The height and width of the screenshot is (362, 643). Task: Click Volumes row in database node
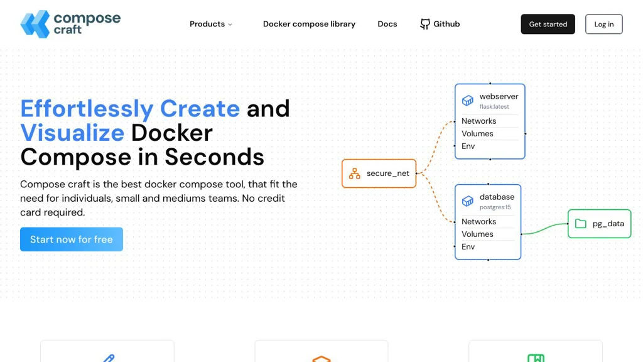coord(487,234)
